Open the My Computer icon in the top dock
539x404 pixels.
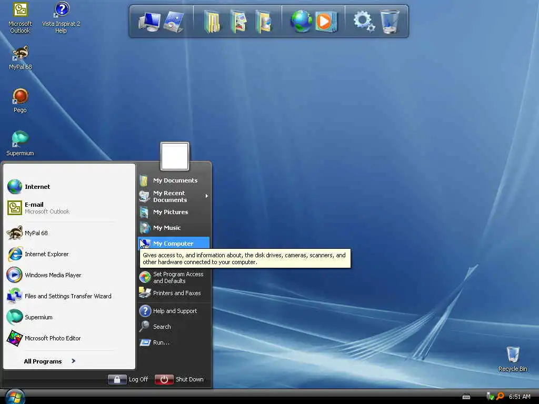[149, 22]
